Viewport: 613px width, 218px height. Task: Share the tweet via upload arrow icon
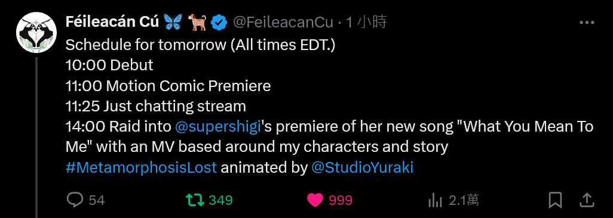587,200
